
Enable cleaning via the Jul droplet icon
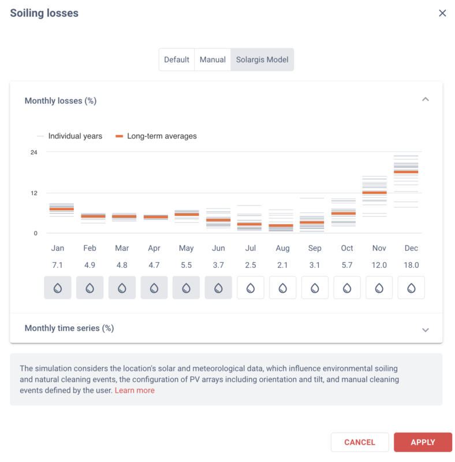click(251, 287)
